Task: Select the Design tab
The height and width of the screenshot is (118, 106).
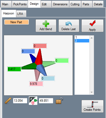Action: coord(34,4)
